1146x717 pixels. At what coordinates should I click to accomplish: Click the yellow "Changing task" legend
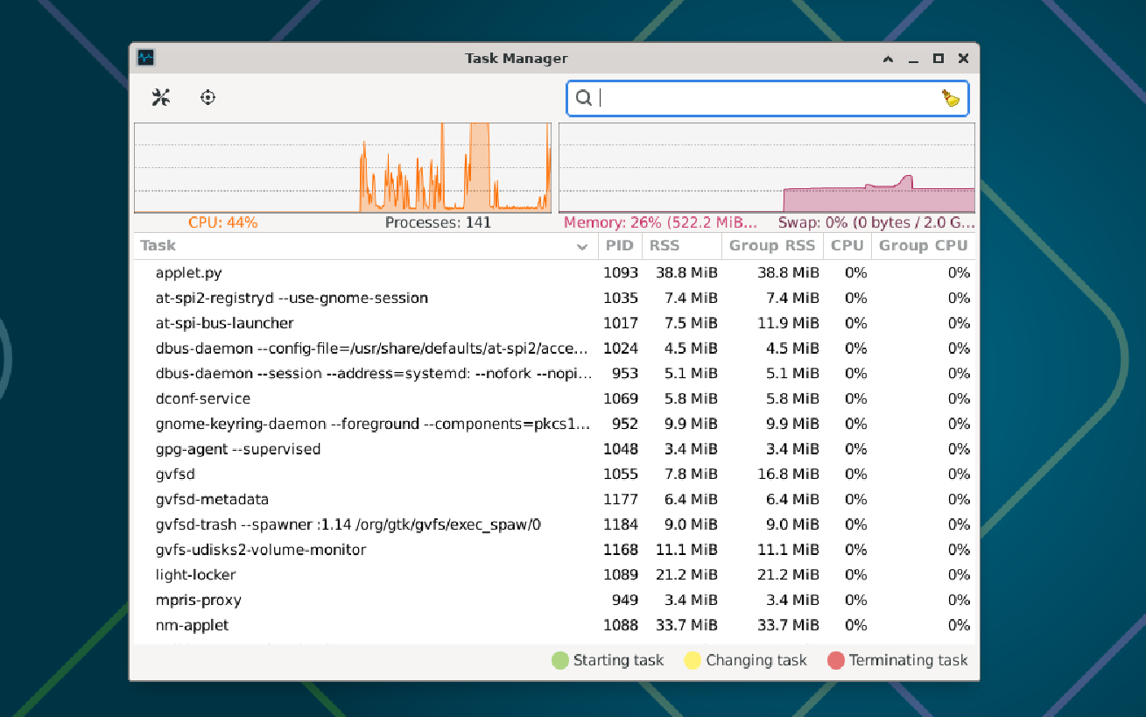pos(745,660)
